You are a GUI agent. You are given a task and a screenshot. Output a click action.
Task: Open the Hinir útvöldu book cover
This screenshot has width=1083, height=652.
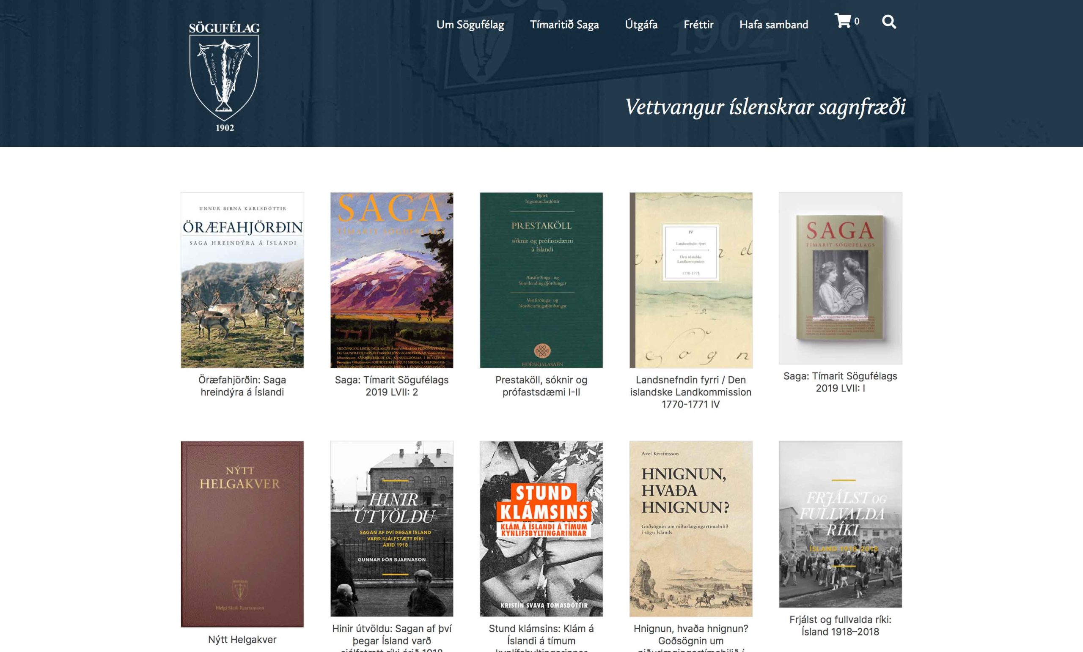point(392,529)
